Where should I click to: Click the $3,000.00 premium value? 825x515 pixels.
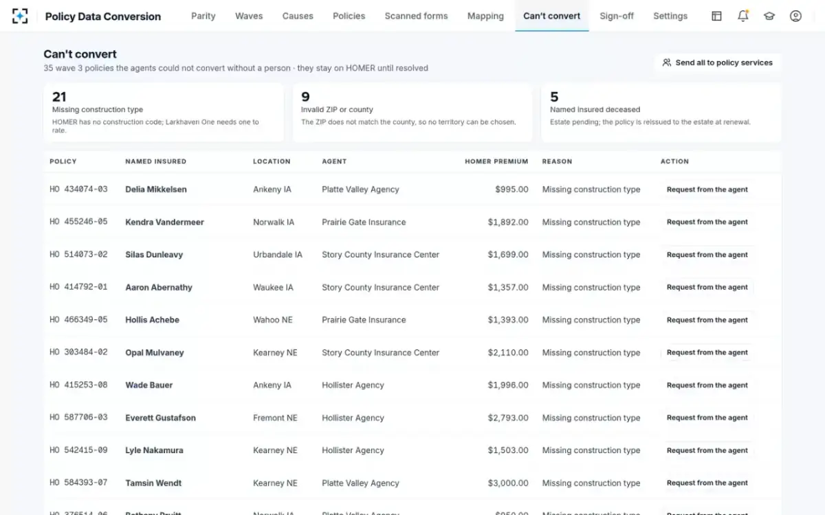tap(508, 483)
